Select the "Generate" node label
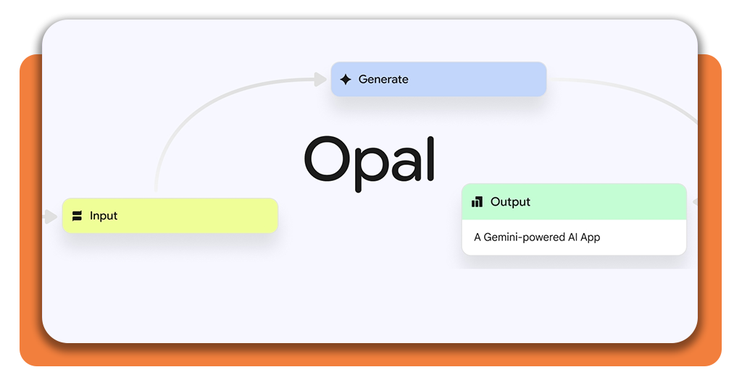 [x=383, y=80]
